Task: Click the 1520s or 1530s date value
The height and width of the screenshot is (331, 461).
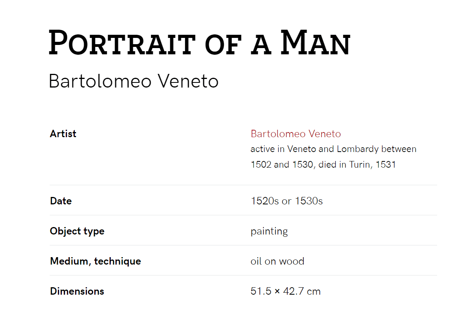Action: click(x=286, y=201)
